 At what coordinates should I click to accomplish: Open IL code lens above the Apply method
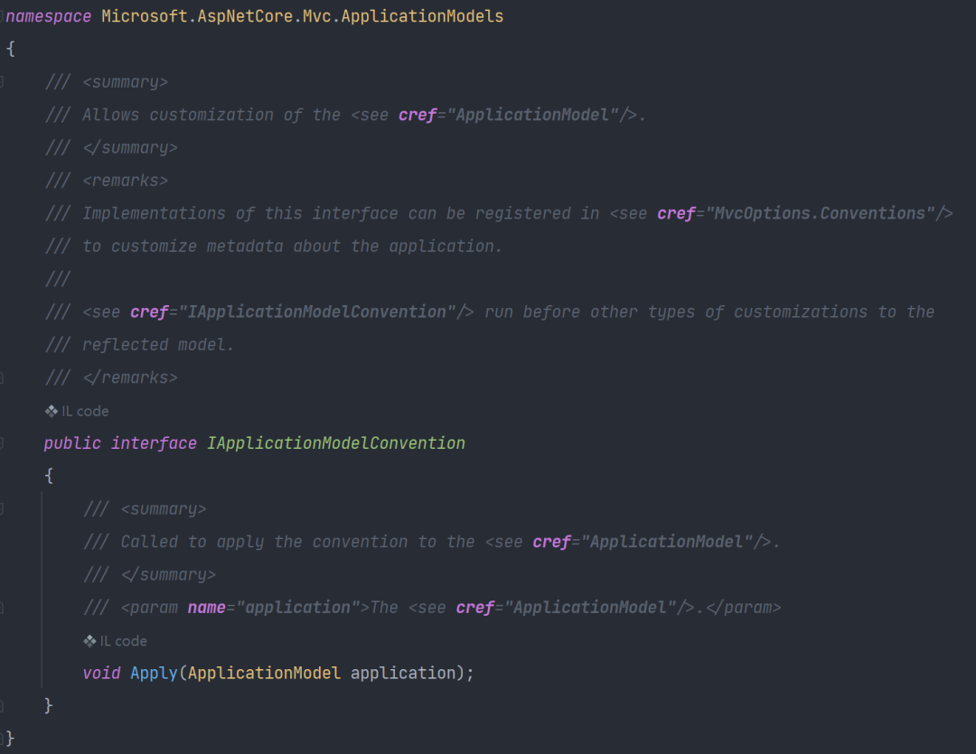pos(115,641)
